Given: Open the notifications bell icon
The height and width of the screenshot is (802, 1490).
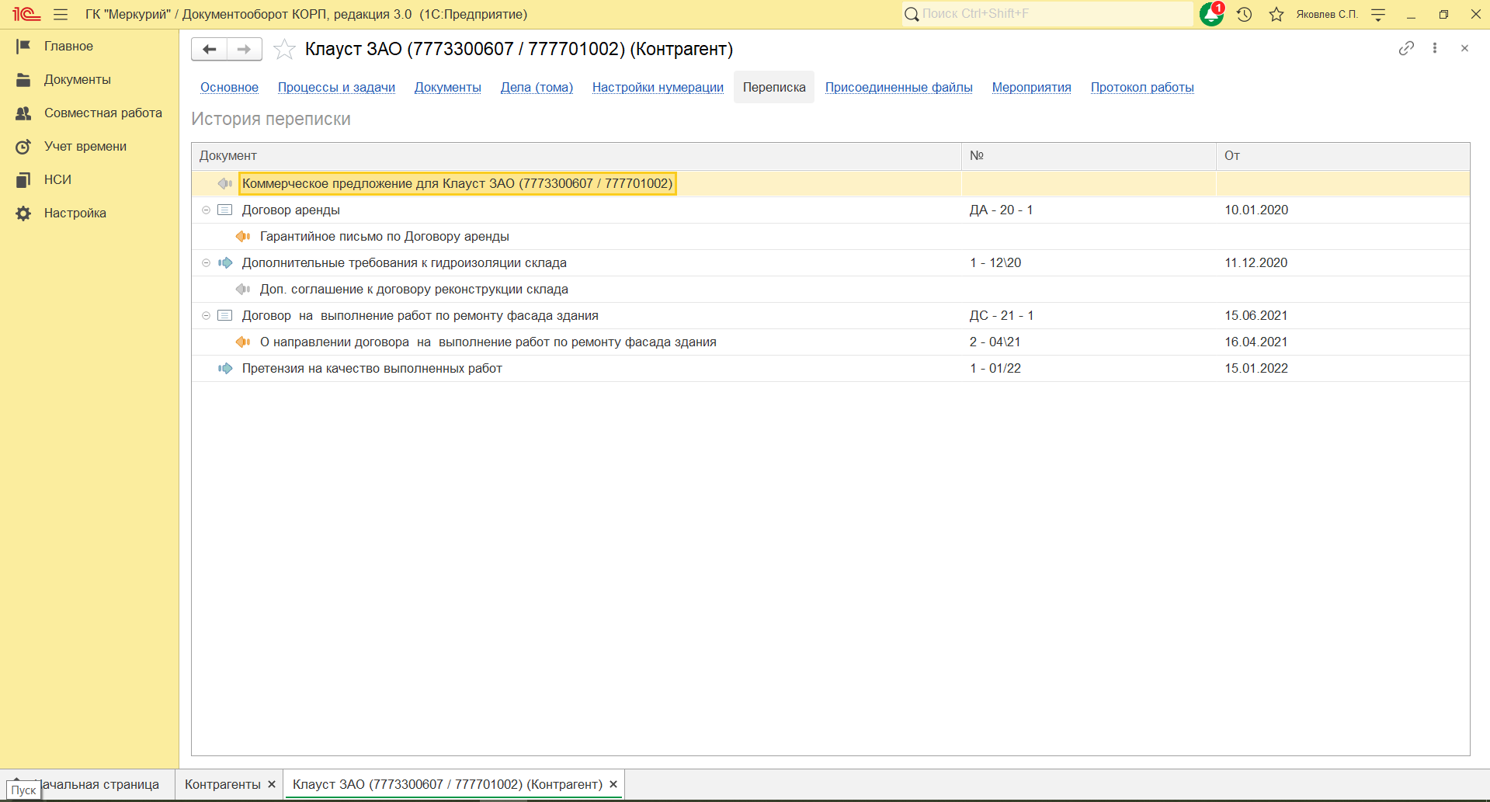Looking at the screenshot, I should [x=1211, y=14].
